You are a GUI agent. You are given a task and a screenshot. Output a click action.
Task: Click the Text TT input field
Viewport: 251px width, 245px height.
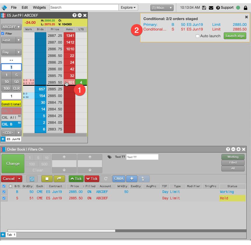[x=142, y=157]
